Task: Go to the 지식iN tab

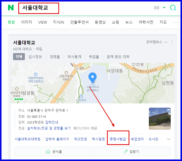Action: [58, 22]
